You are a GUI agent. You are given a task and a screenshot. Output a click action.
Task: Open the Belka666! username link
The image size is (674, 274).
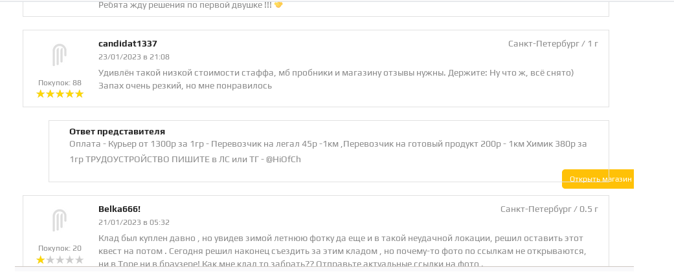point(119,209)
